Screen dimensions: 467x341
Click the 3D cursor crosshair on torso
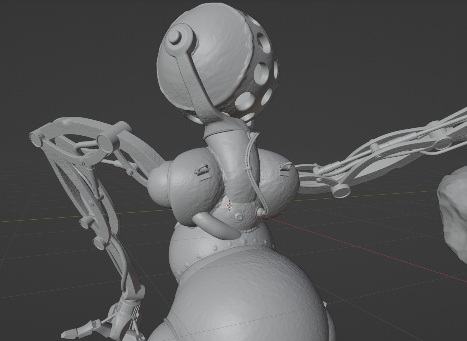tap(230, 205)
